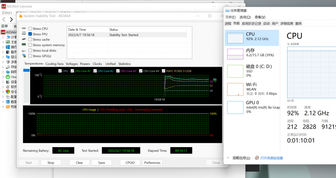Collapse Task Manager with 简略信息 chevron
Image resolution: width=336 pixels, height=178 pixels.
coord(228,158)
